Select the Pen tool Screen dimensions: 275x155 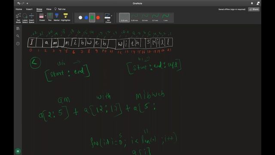pos(50,17)
